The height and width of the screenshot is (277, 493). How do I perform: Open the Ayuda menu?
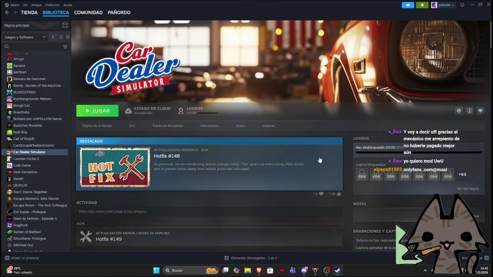click(x=68, y=5)
